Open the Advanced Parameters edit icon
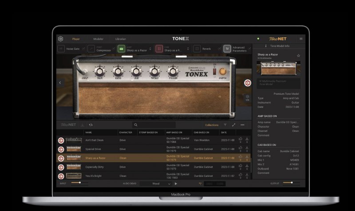 [x=249, y=48]
